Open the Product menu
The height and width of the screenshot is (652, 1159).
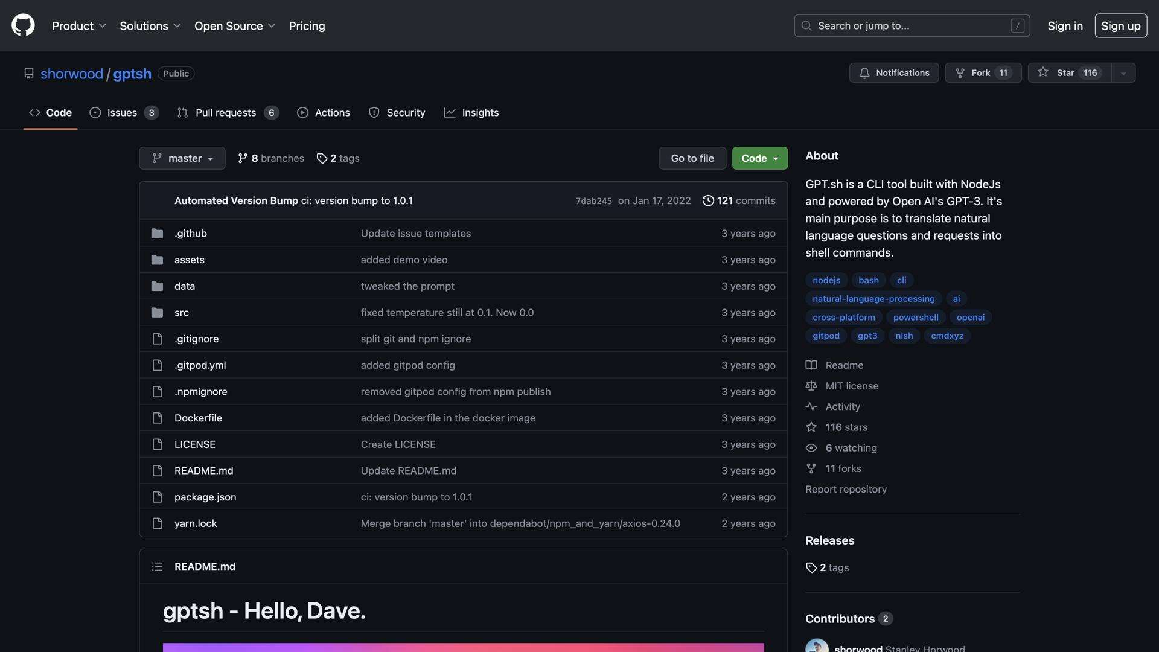(x=79, y=26)
